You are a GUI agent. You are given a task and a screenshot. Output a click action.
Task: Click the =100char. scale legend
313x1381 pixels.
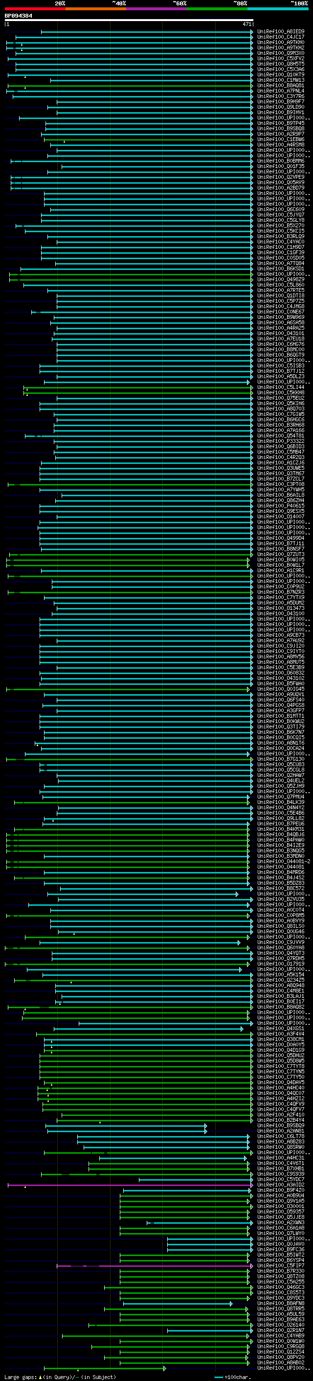[232, 1377]
